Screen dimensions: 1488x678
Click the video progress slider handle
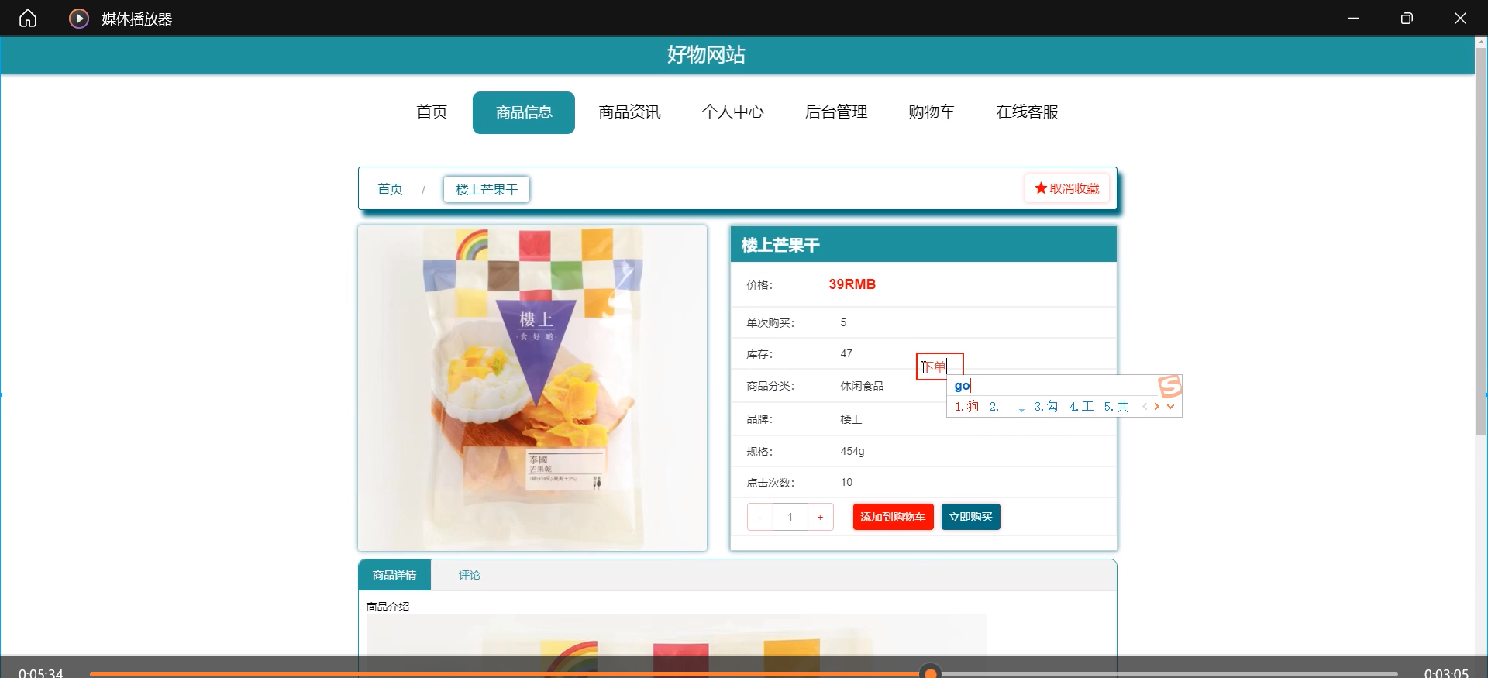point(930,672)
